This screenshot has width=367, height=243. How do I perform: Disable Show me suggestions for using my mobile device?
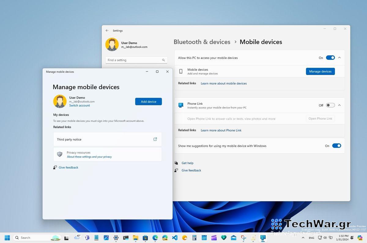[337, 146]
